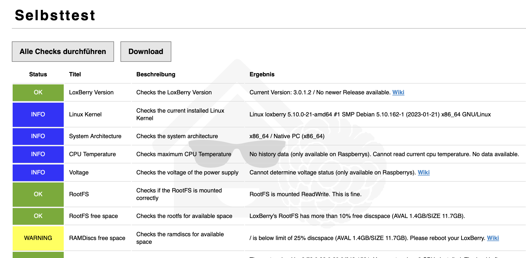Image resolution: width=526 pixels, height=258 pixels.
Task: Click the Ergebnis column header
Action: 262,74
